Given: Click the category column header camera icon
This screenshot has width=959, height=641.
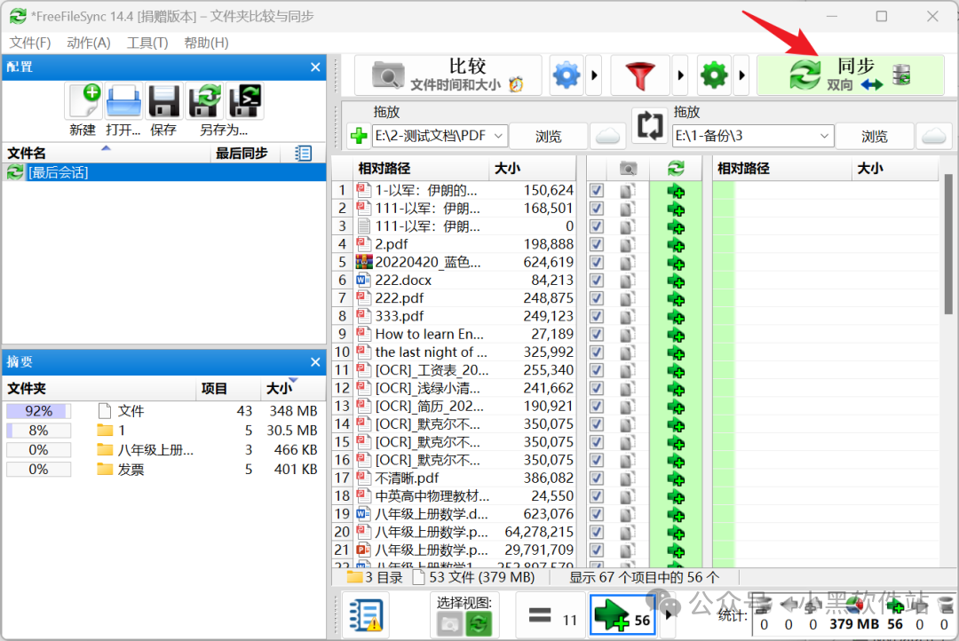Looking at the screenshot, I should point(628,168).
